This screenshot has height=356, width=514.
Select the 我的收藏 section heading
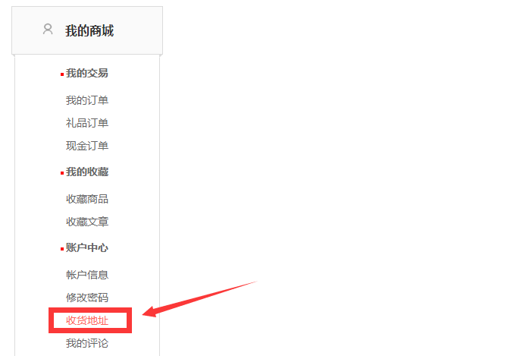pyautogui.click(x=87, y=172)
